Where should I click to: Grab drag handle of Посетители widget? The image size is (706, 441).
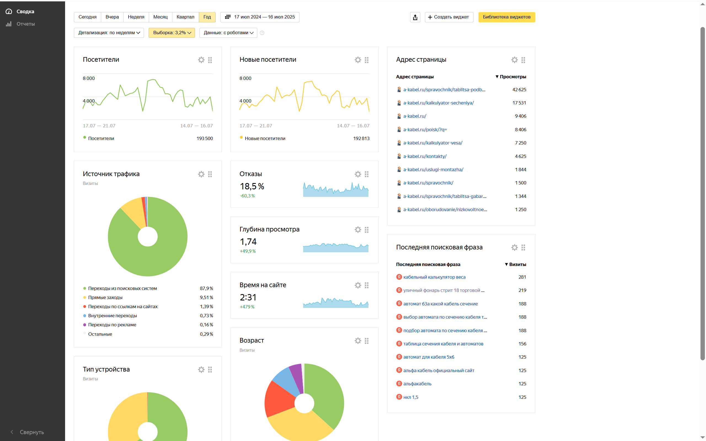click(210, 60)
